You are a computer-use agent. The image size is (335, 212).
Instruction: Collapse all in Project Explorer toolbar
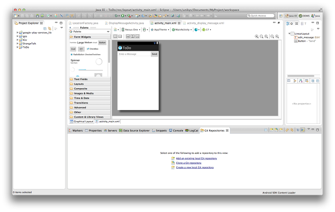point(45,28)
